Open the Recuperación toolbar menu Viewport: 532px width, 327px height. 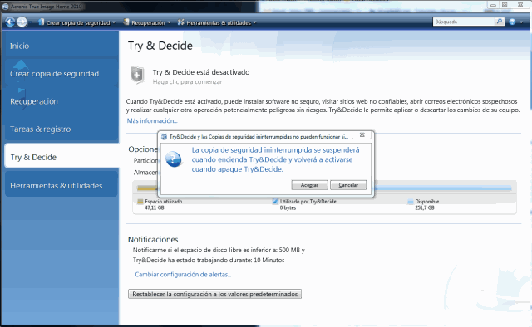(x=150, y=22)
